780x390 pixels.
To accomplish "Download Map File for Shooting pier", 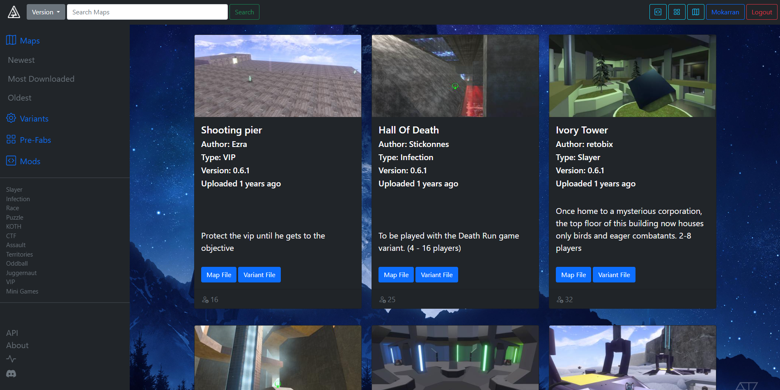I will pyautogui.click(x=219, y=275).
